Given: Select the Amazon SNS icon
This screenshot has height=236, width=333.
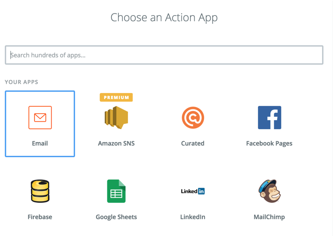Looking at the screenshot, I should [x=116, y=117].
